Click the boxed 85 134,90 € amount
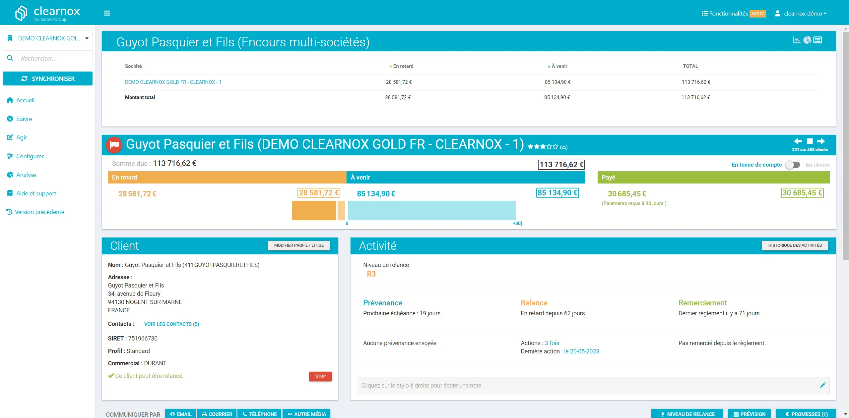849x418 pixels. (x=557, y=193)
